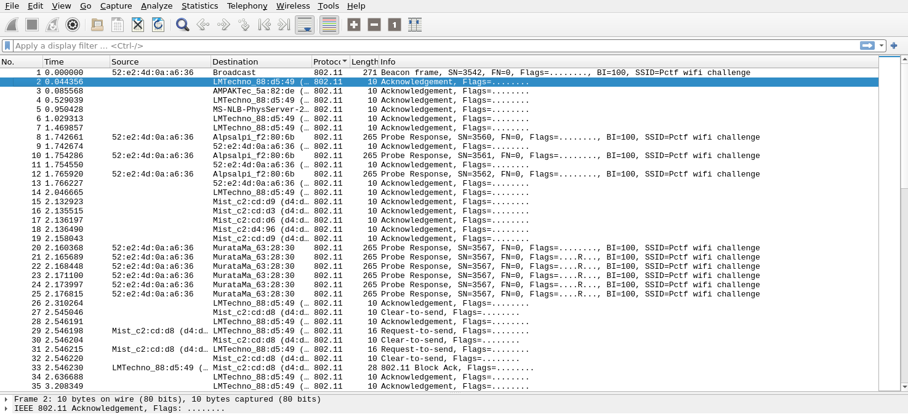Reload this capture file
The width and height of the screenshot is (908, 417).
[158, 25]
